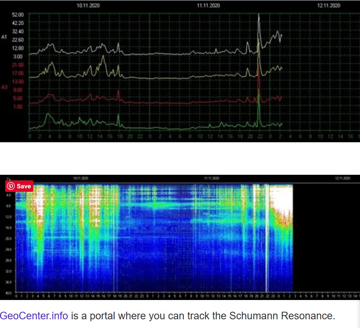Click the red 21.00 y-axis value

(18, 65)
